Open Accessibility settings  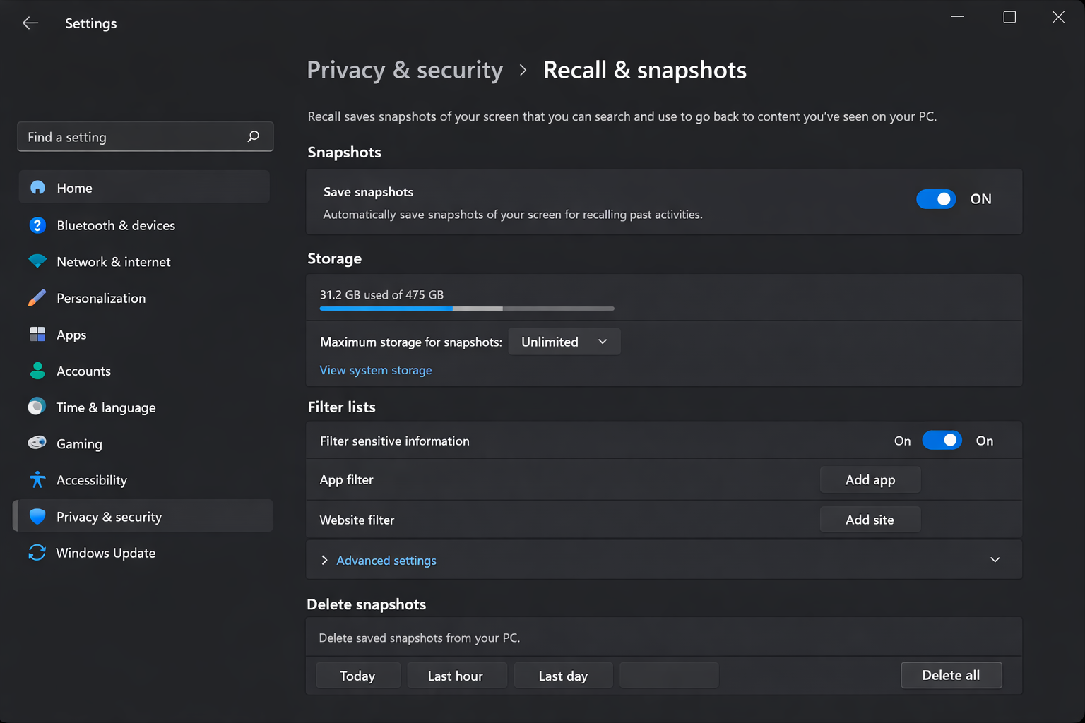click(x=144, y=480)
